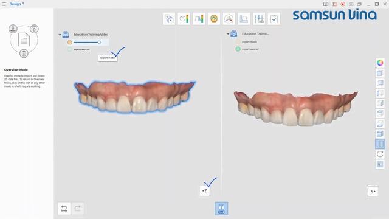Open the coordinate axis orientation tool

point(229,19)
